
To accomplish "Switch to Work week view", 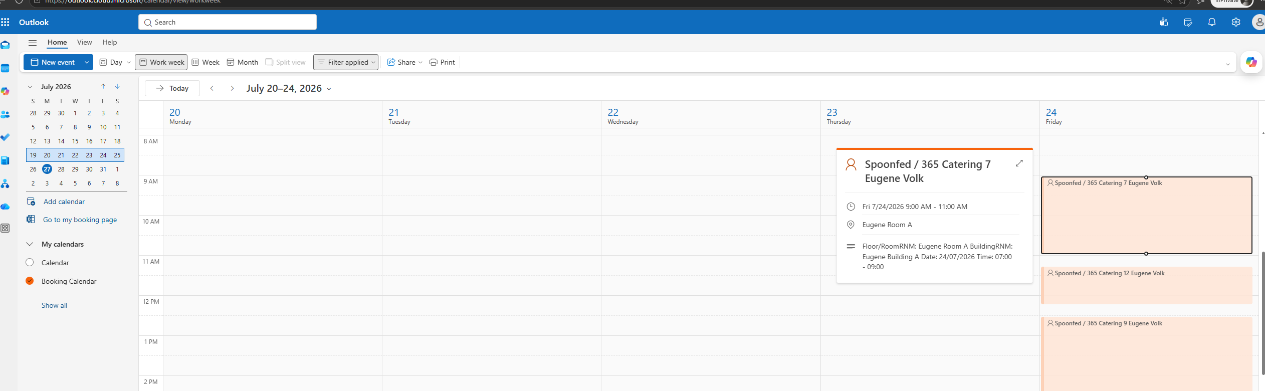I will pyautogui.click(x=161, y=62).
